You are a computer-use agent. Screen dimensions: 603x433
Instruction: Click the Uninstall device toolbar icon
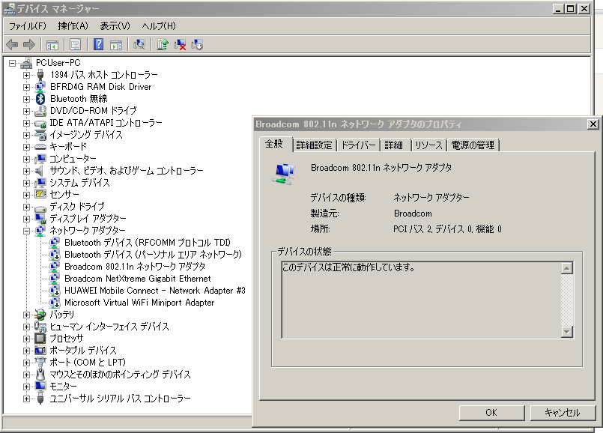click(x=180, y=45)
